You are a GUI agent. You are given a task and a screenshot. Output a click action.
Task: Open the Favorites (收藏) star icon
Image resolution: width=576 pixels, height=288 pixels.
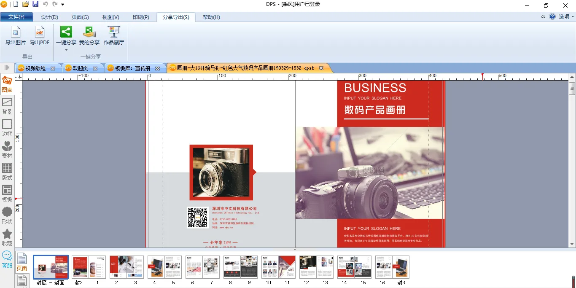[7, 237]
